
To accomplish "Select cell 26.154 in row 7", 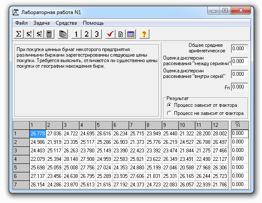I will pyautogui.click(x=38, y=185).
